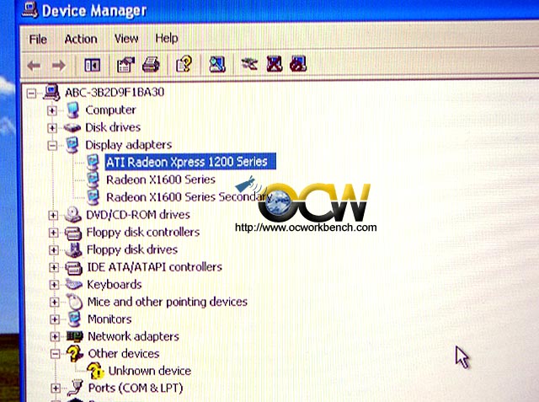Expand the Keyboards node

point(54,285)
